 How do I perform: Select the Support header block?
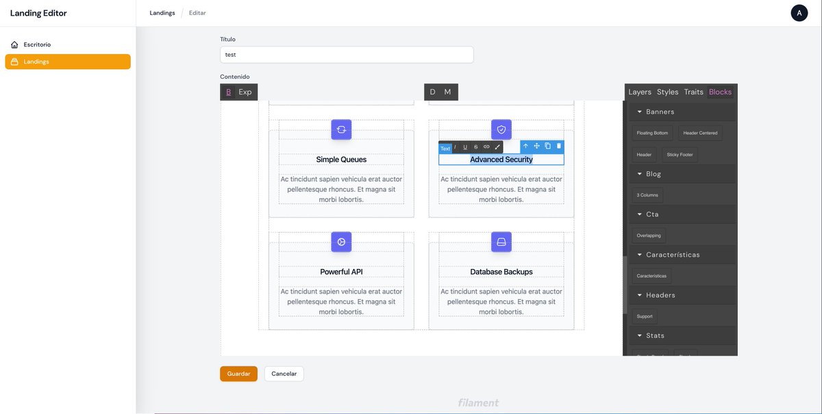(645, 316)
